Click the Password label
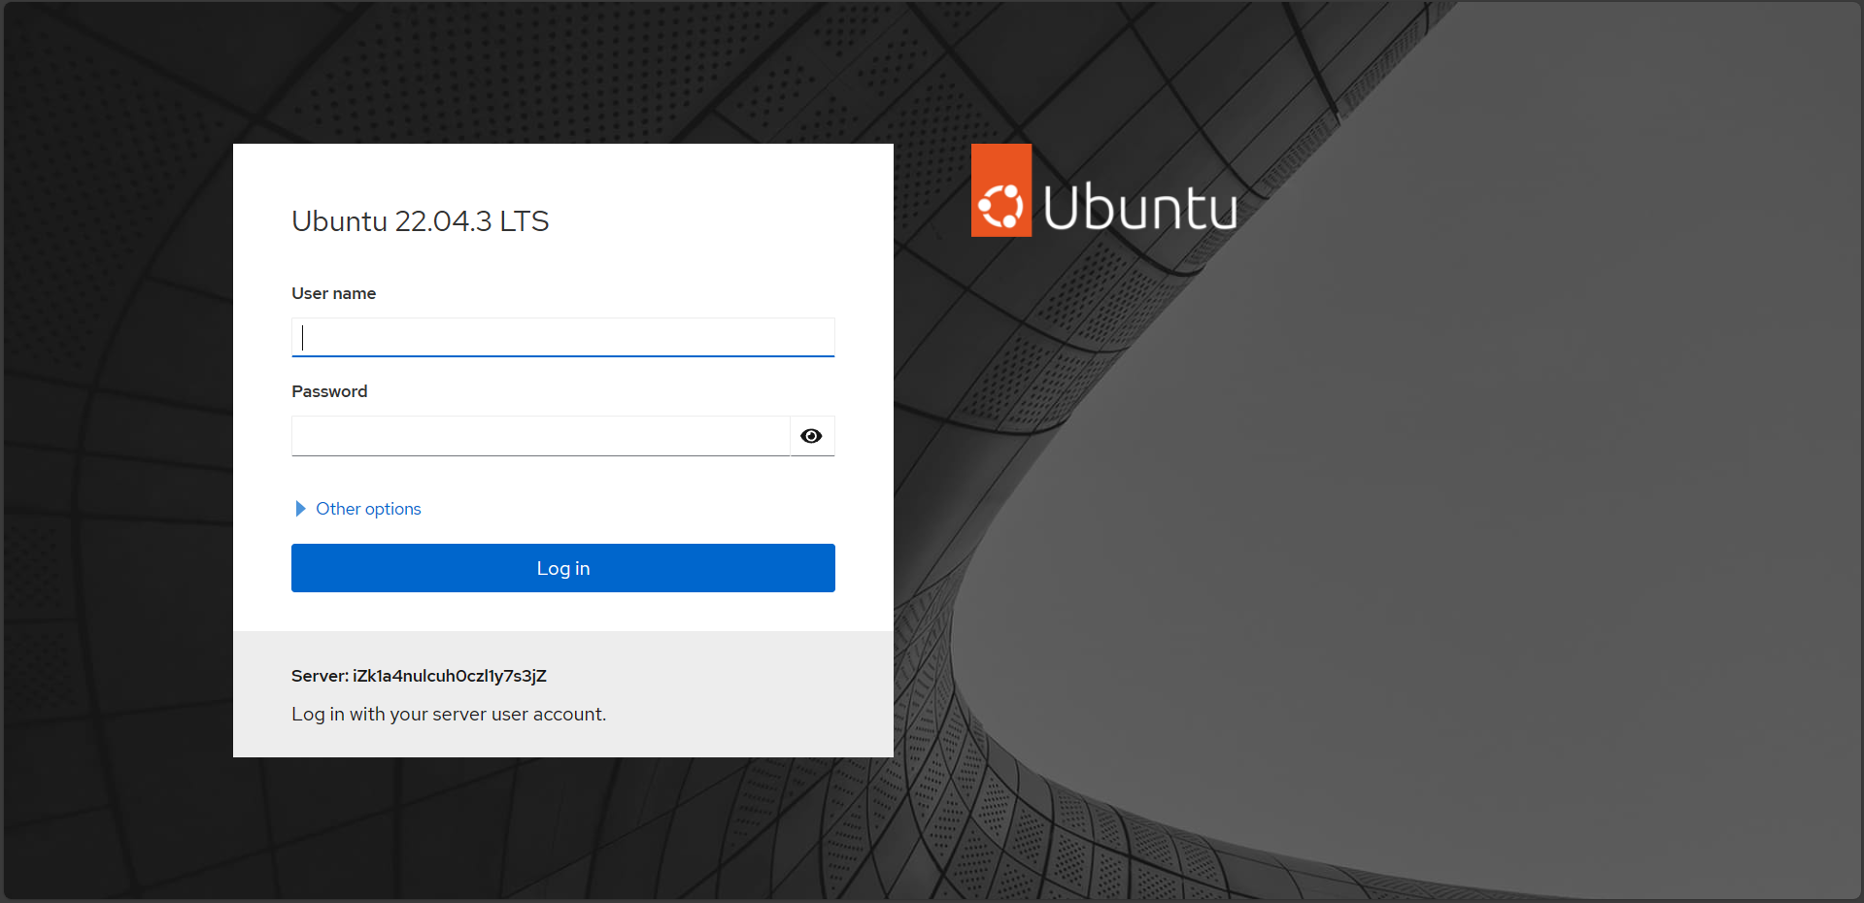The image size is (1864, 903). (329, 391)
